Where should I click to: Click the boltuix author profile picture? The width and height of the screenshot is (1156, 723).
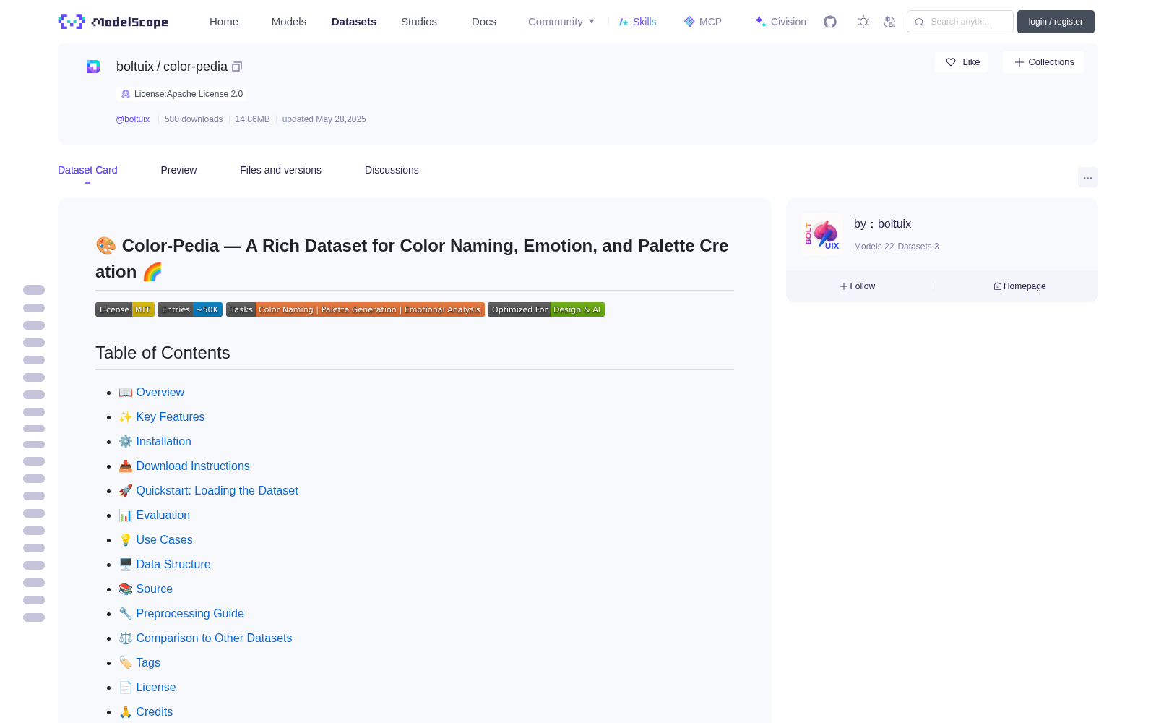coord(821,234)
